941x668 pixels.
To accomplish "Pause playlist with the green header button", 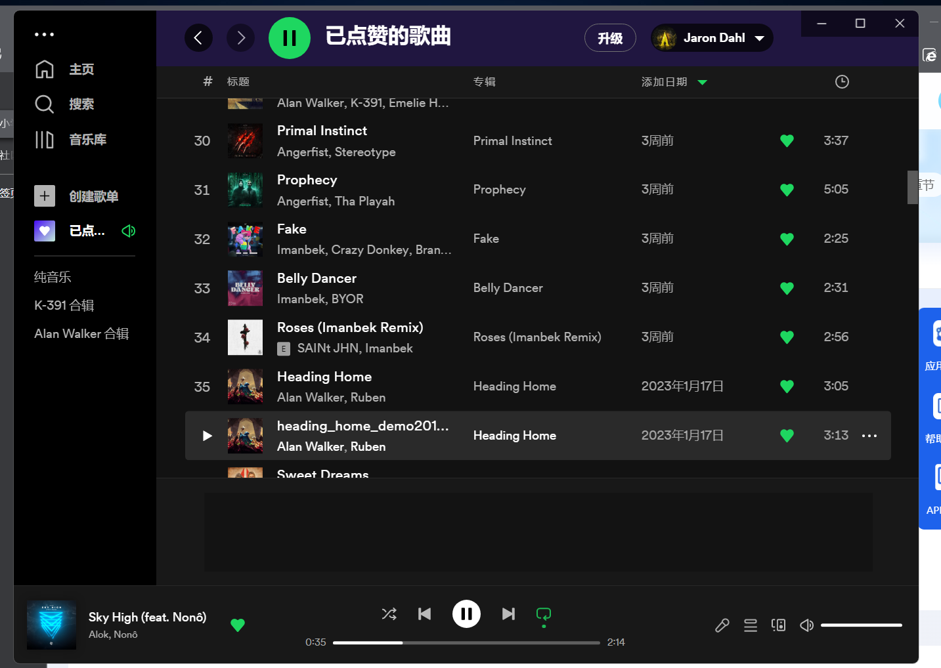I will (x=290, y=37).
